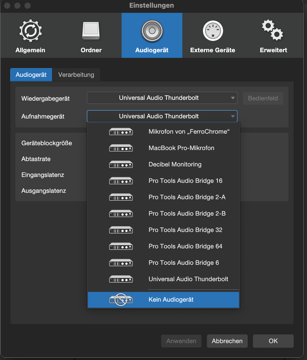The height and width of the screenshot is (360, 307).
Task: Choose MacBook Pro-Mikrofon as recording device
Action: tap(163, 148)
